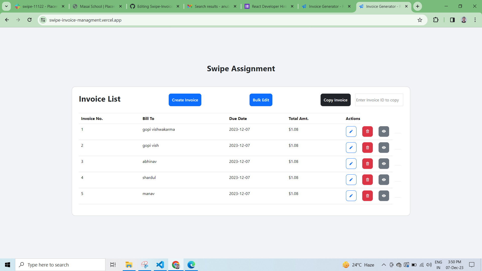Open the volume control in system tray
482x271 pixels.
429,265
